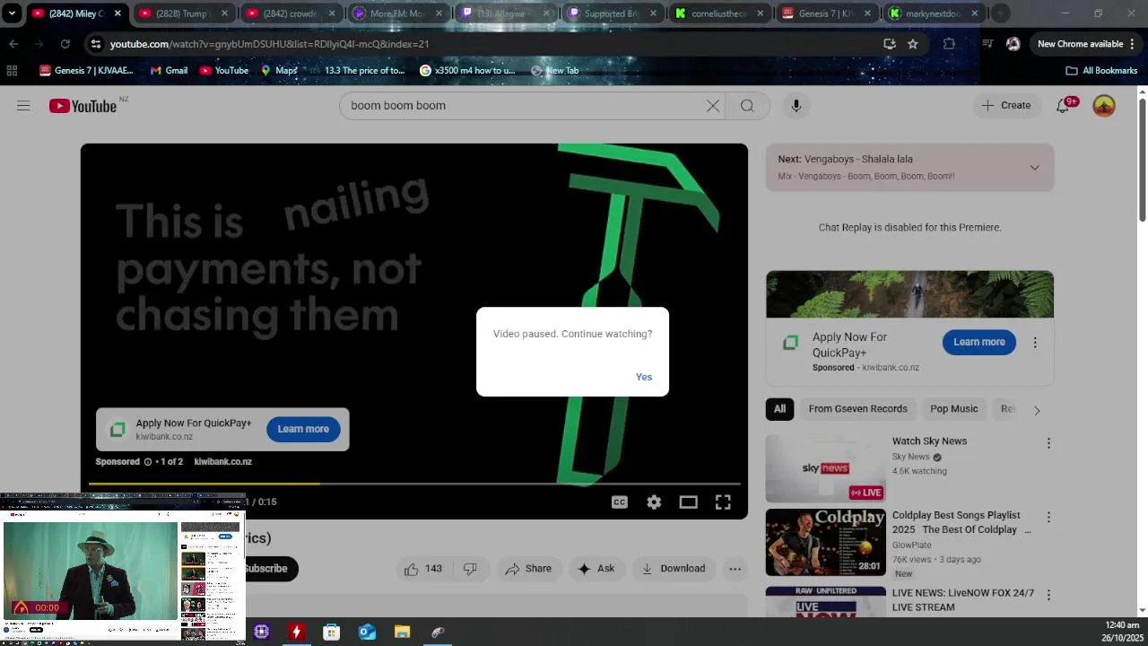Screen dimensions: 1148x646
Task: Dislike this video
Action: click(469, 569)
